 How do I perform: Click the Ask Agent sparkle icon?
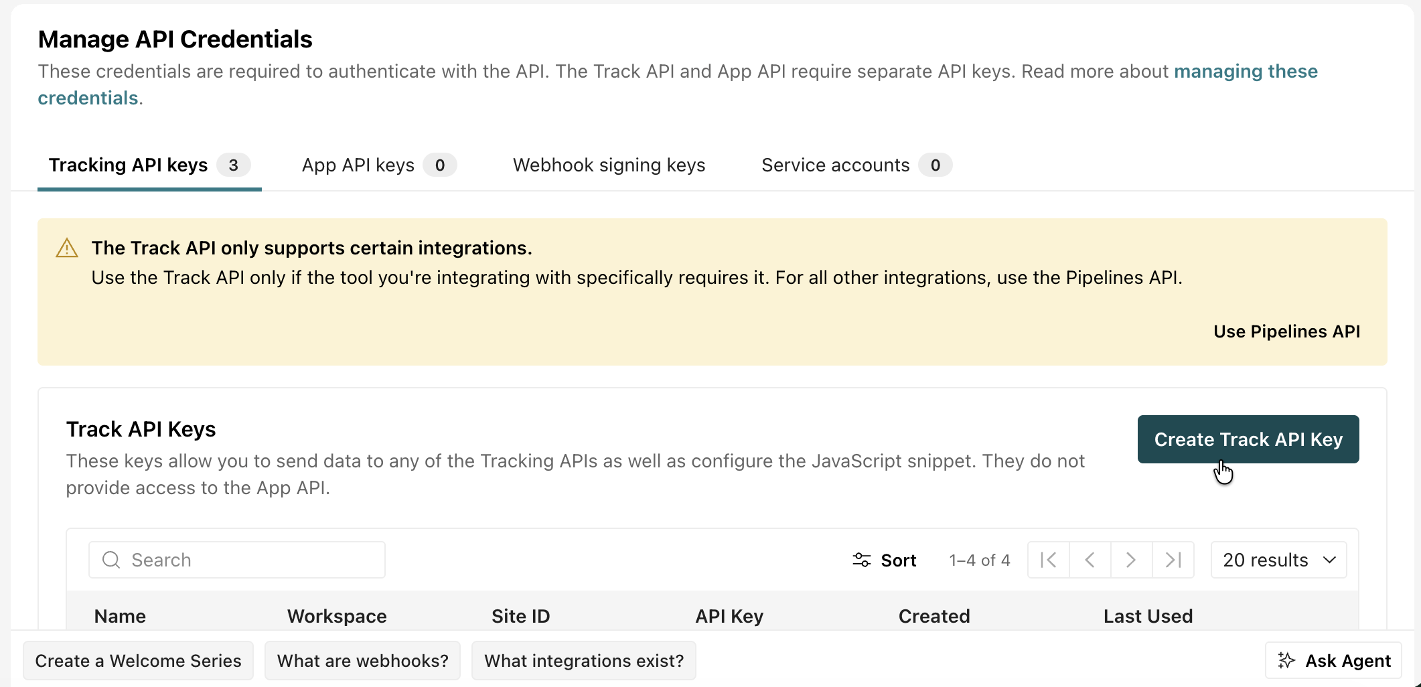(1286, 661)
